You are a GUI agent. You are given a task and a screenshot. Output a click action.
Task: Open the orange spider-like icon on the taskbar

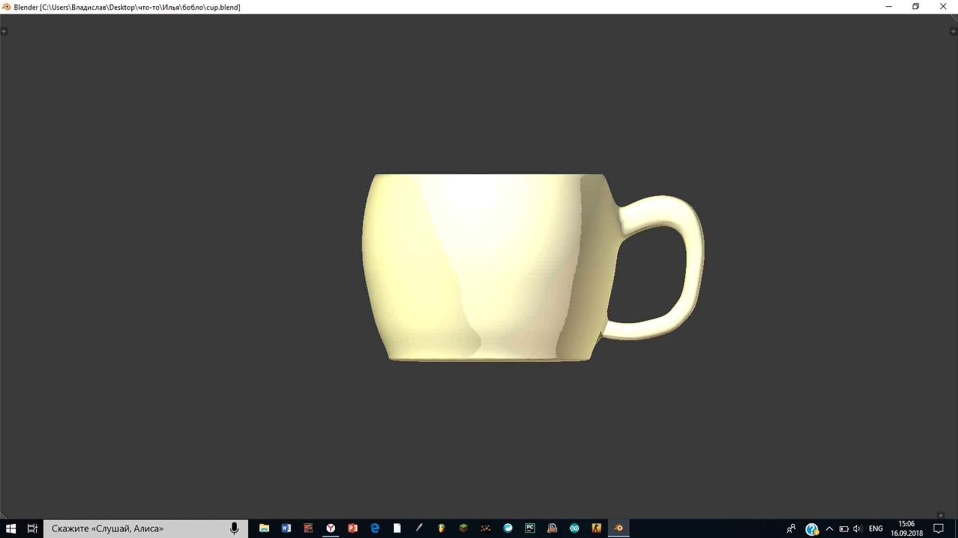click(x=485, y=528)
